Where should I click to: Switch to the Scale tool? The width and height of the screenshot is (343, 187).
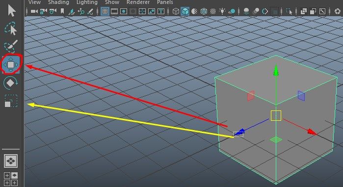point(11,101)
